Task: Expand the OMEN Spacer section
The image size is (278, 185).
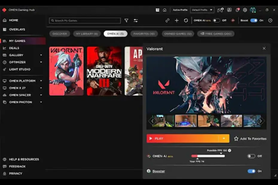Action: 41,95
